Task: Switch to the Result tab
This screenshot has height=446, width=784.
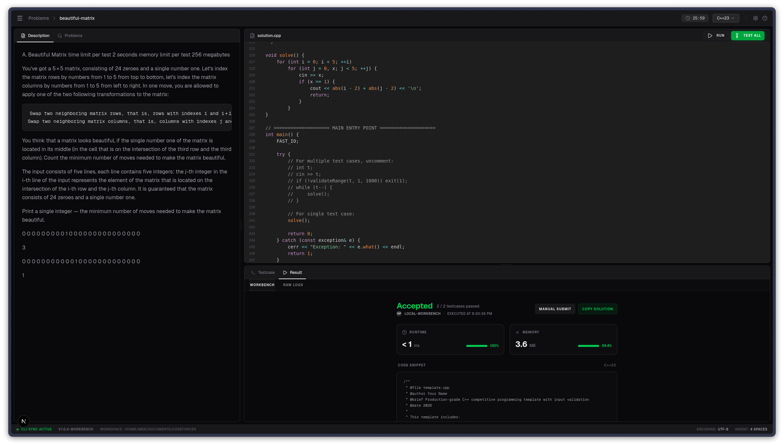Action: (x=292, y=273)
